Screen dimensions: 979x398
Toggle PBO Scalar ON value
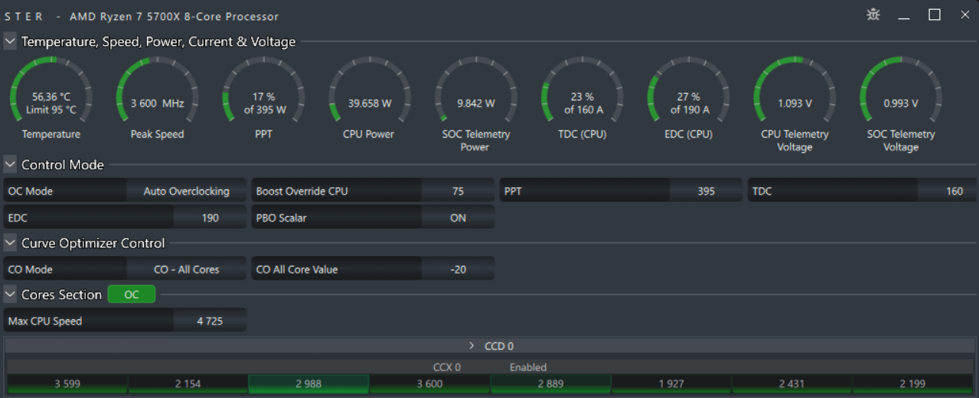458,218
